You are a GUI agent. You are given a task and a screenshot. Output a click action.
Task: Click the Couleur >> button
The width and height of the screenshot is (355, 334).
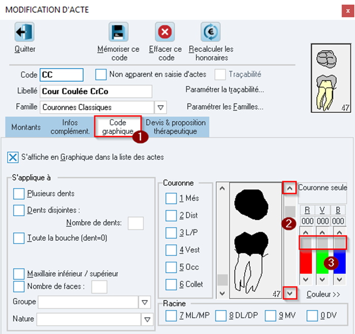(324, 294)
